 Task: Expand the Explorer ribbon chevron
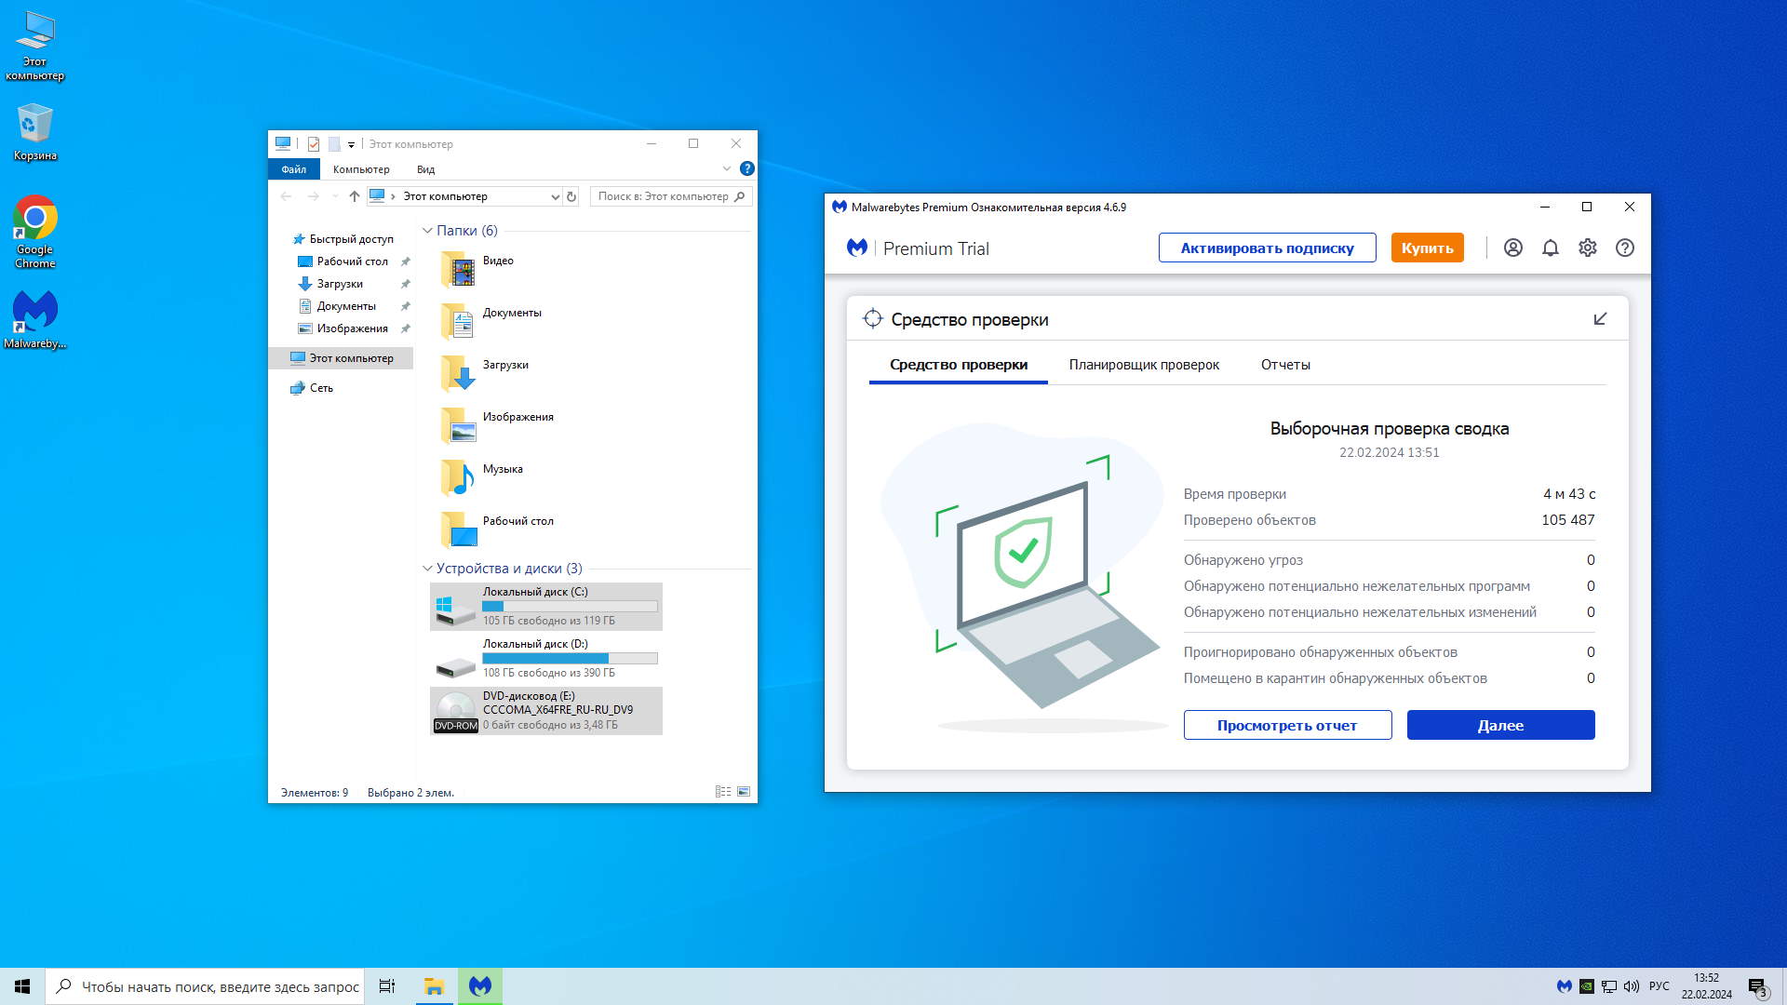pos(727,169)
